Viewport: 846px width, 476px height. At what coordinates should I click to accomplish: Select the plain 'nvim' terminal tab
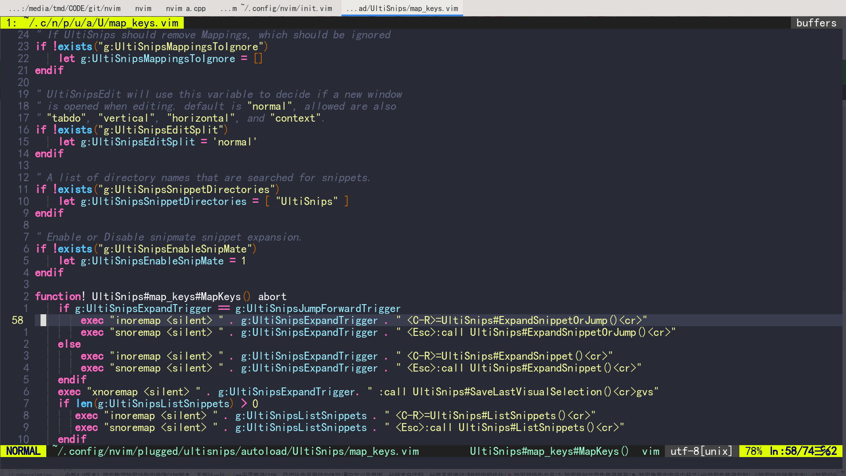coord(143,7)
